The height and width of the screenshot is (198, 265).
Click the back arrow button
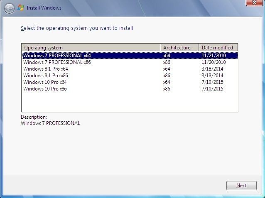[9, 8]
